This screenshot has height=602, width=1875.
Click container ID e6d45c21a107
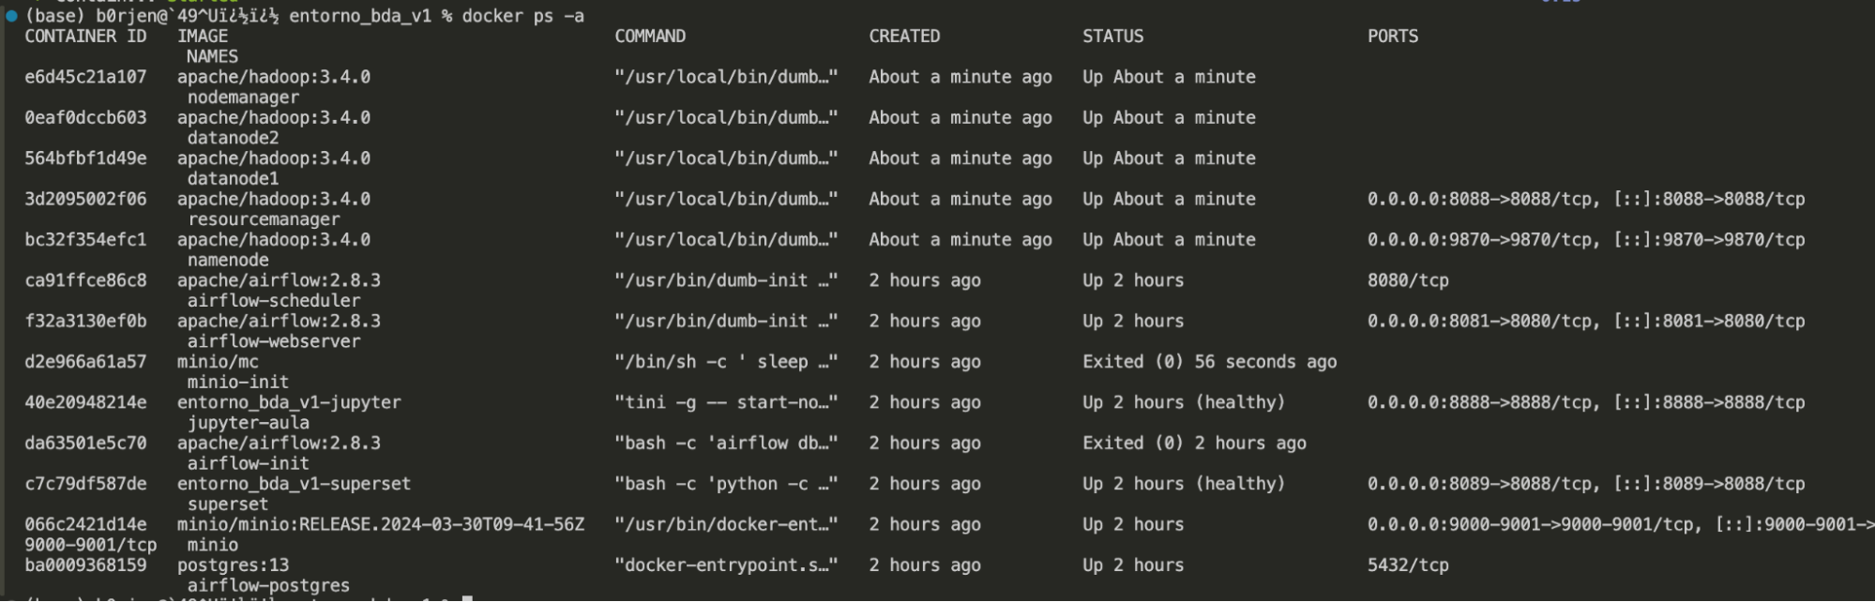tap(85, 77)
